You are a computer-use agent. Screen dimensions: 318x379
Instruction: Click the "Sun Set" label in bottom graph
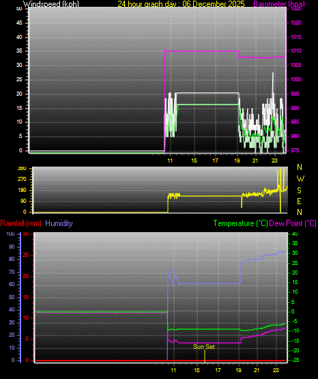tap(204, 347)
